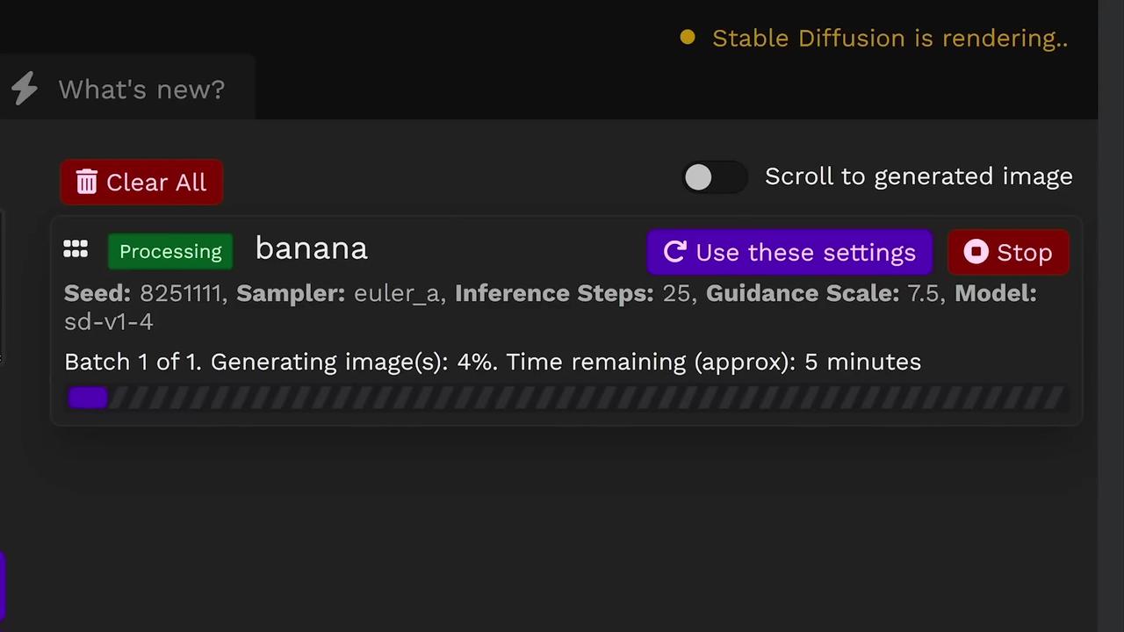Image resolution: width=1124 pixels, height=632 pixels.
Task: Clear all generated image tasks
Action: [x=141, y=182]
